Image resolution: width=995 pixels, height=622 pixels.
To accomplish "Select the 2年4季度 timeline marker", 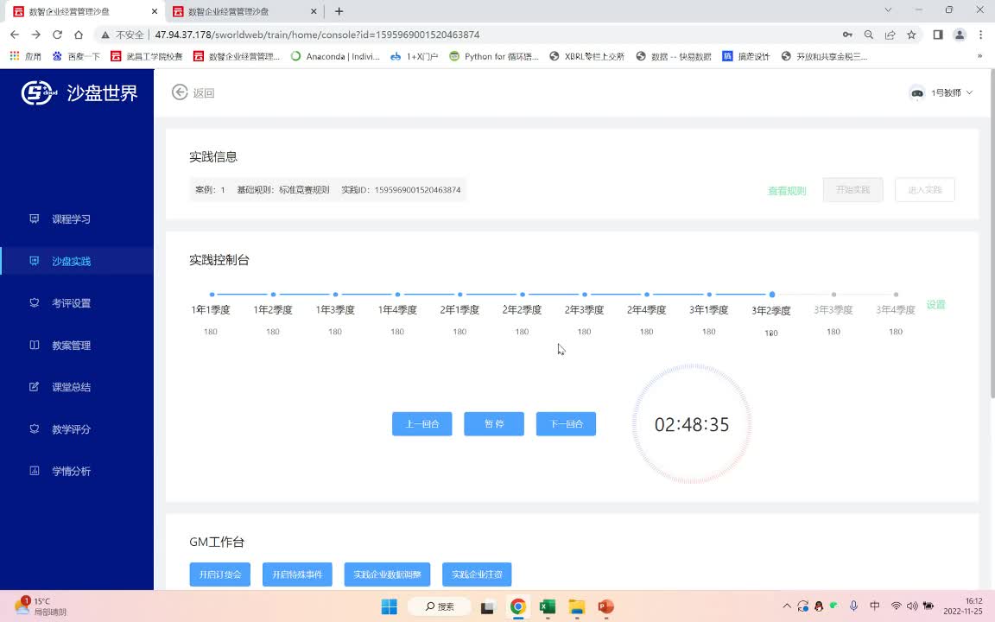I will (x=647, y=295).
